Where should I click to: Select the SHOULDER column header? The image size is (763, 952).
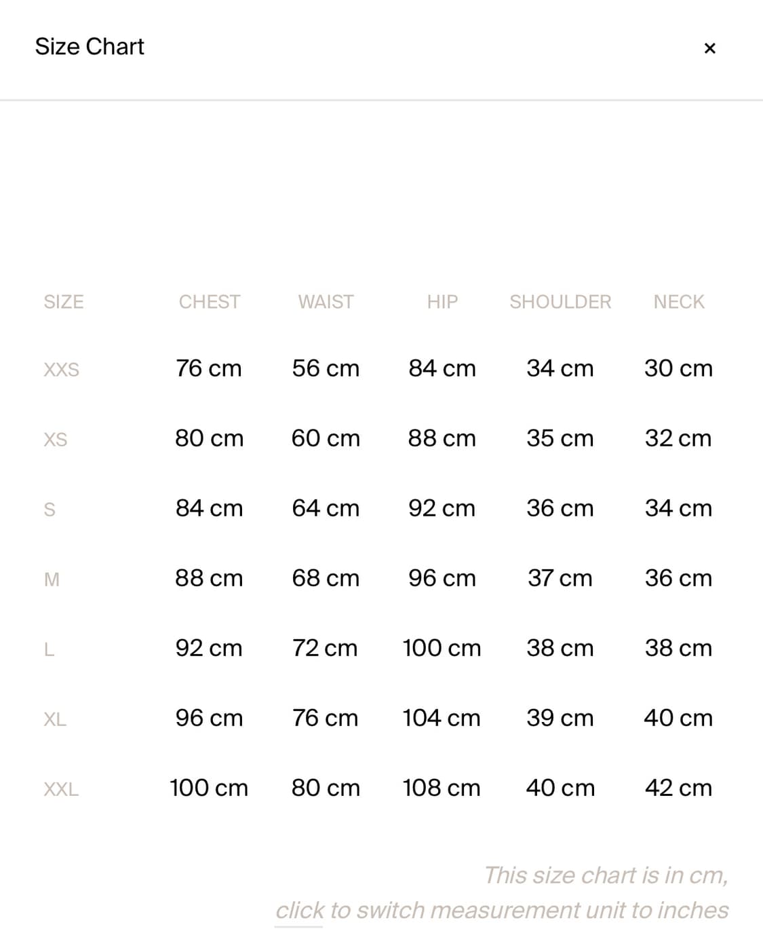[560, 302]
